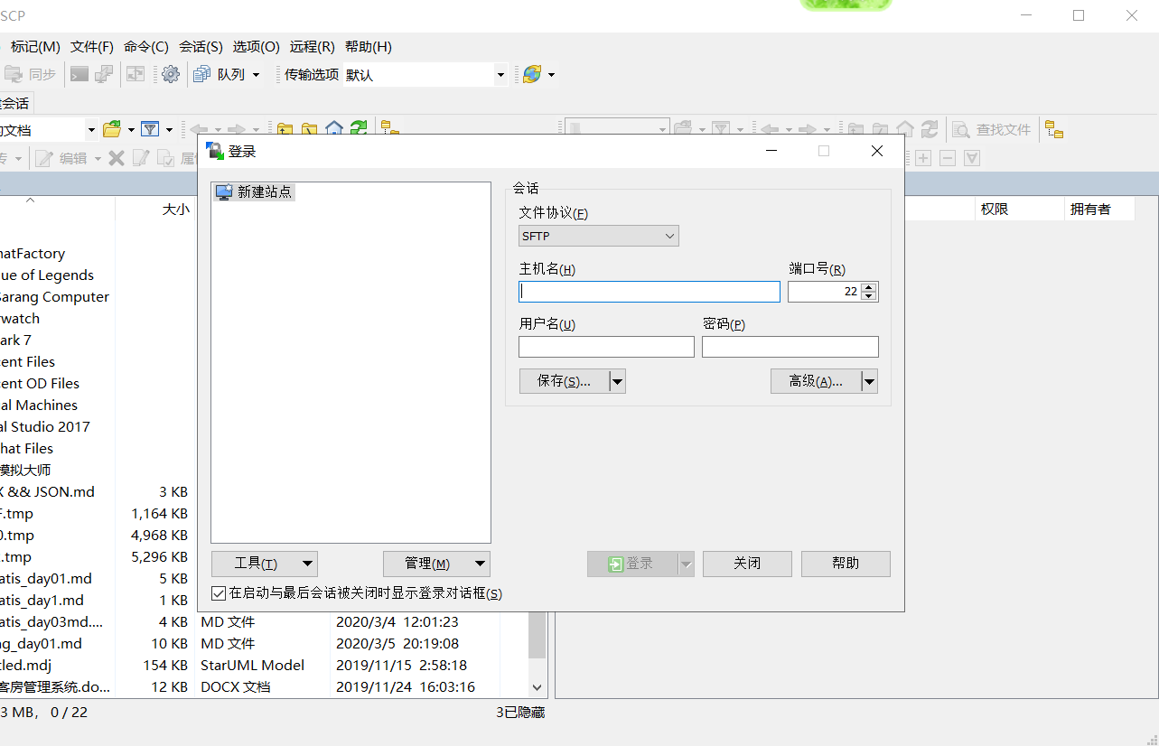This screenshot has width=1159, height=746.
Task: Open the 文件协议 SFTP protocol dropdown
Action: click(x=598, y=235)
